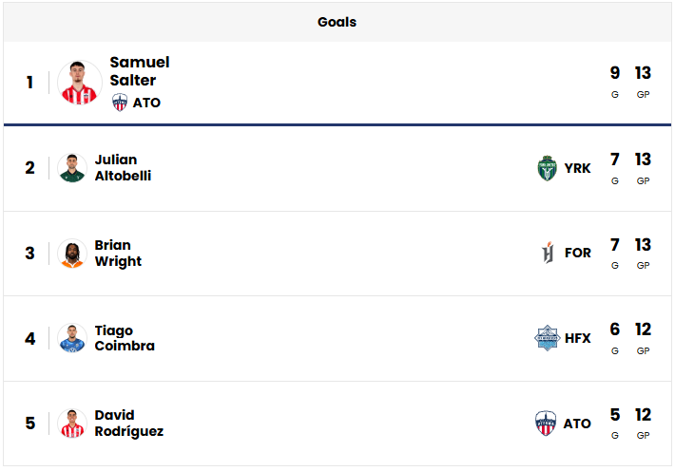Select Brian Wright's name
Viewport: 675px width, 471px height.
(x=118, y=254)
